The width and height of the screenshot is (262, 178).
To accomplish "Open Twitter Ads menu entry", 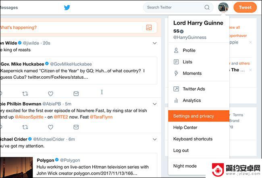I will tap(199, 89).
